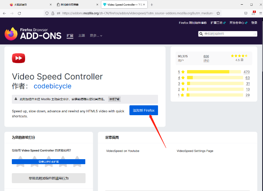
Task: Click the 29 one-star review count
Action: click(248, 95)
